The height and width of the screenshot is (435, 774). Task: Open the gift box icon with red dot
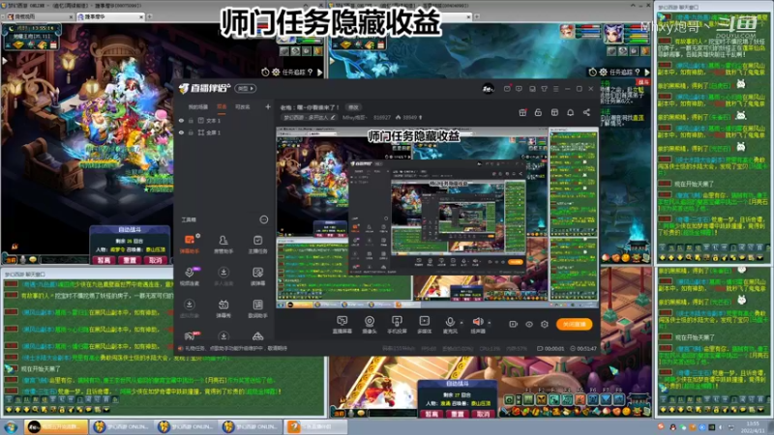click(522, 112)
